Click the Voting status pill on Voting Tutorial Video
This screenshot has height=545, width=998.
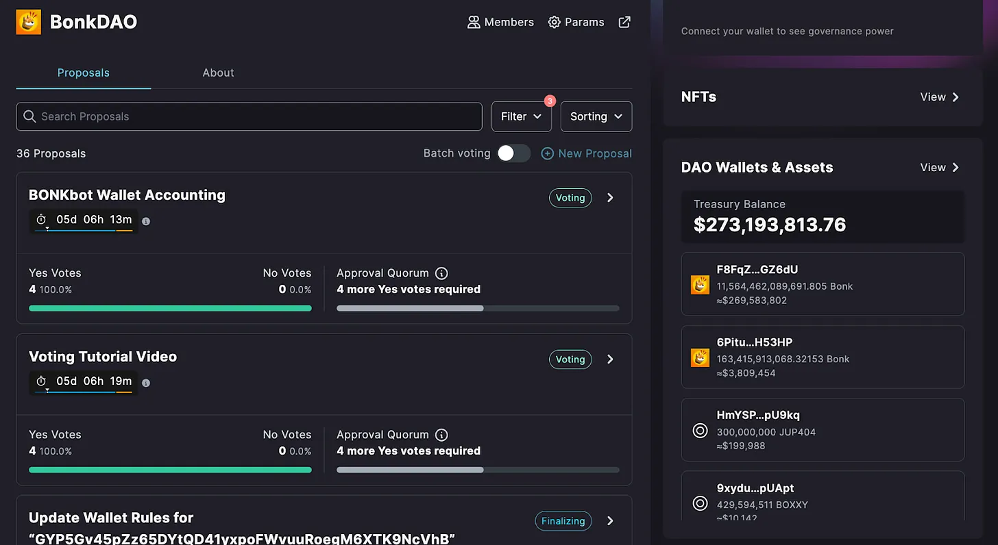570,359
